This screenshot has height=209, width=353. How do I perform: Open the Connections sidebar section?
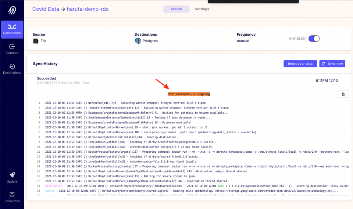[x=12, y=29]
